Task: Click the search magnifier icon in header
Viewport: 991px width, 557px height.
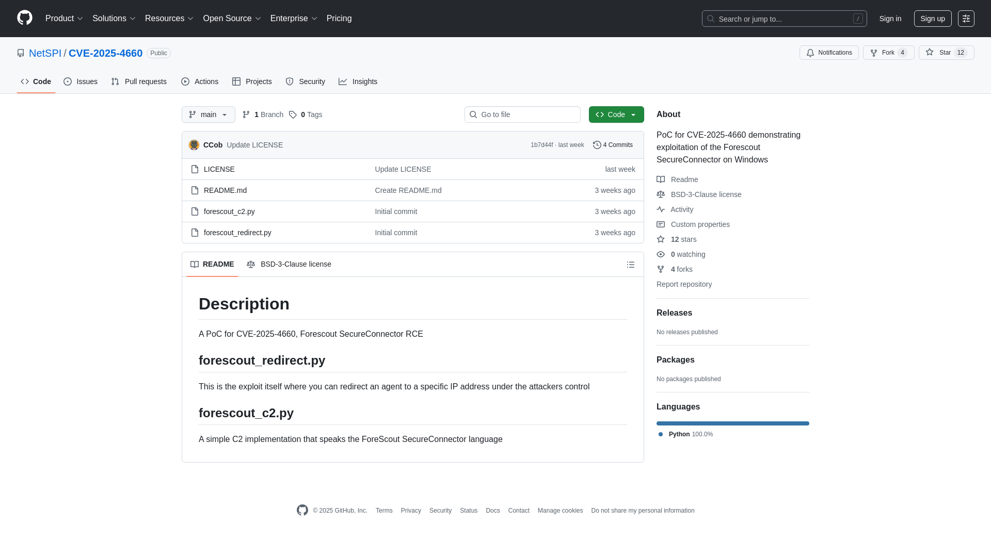Action: coord(711,19)
